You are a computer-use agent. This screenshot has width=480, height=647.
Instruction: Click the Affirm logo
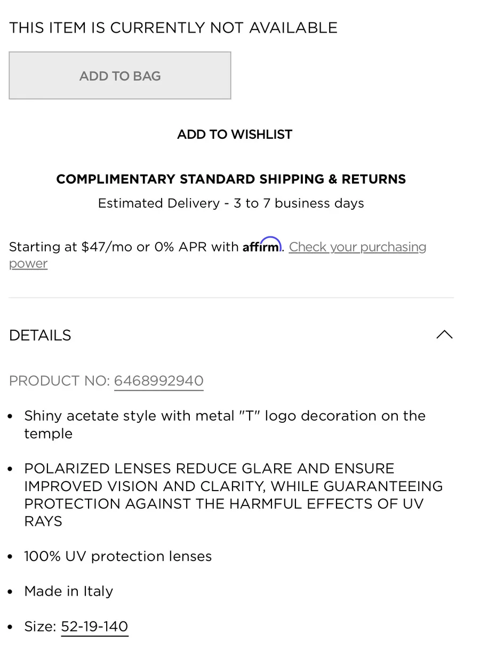[262, 245]
